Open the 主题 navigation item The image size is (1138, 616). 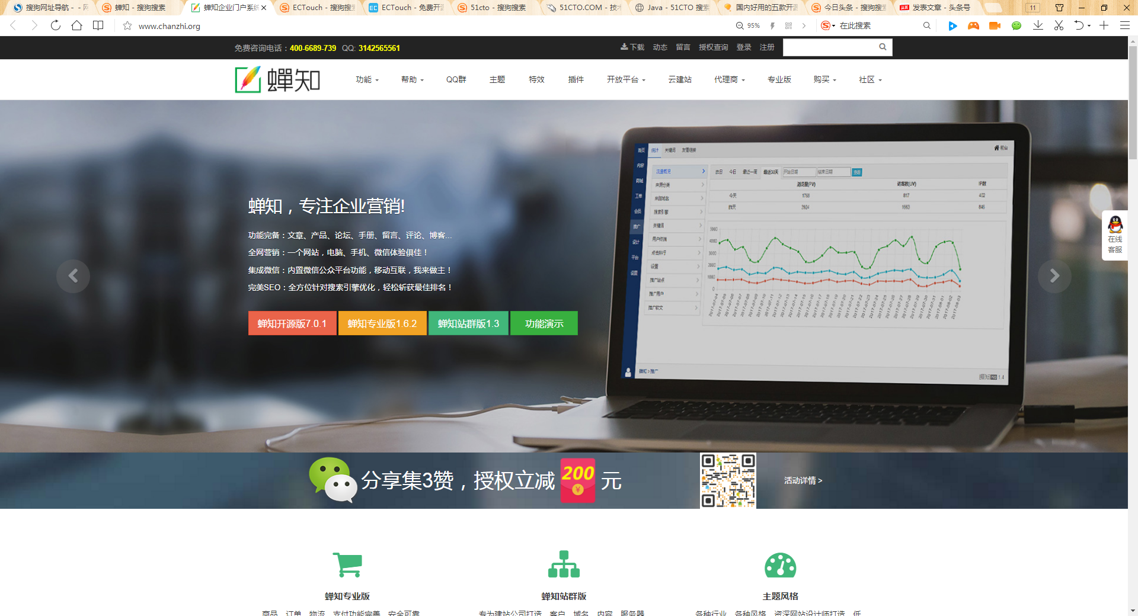point(497,79)
